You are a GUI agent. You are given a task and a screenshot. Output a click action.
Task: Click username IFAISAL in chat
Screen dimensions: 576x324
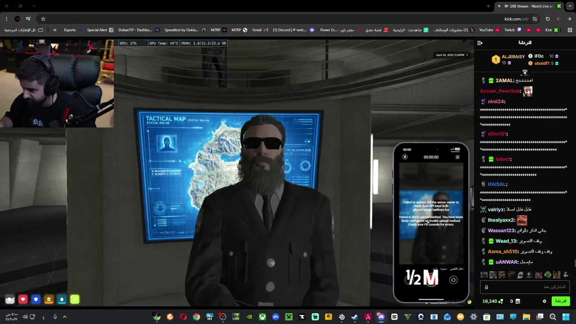pyautogui.click(x=498, y=184)
